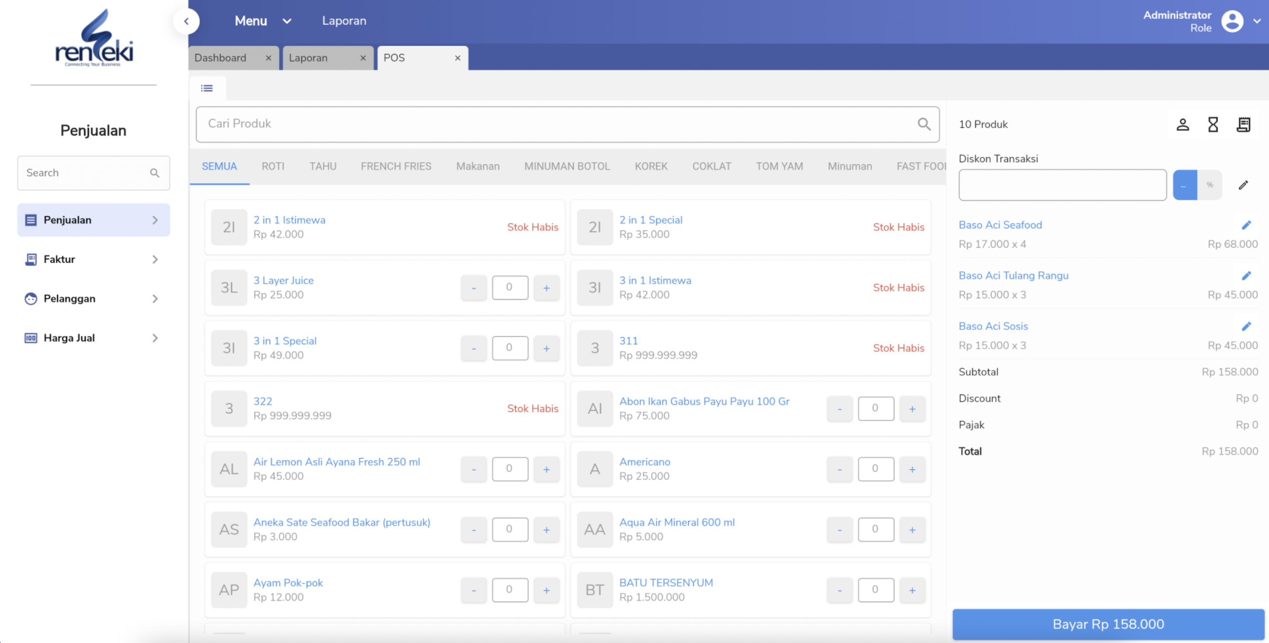Click the Harga Jual sidebar icon
The image size is (1269, 643).
[x=30, y=338]
